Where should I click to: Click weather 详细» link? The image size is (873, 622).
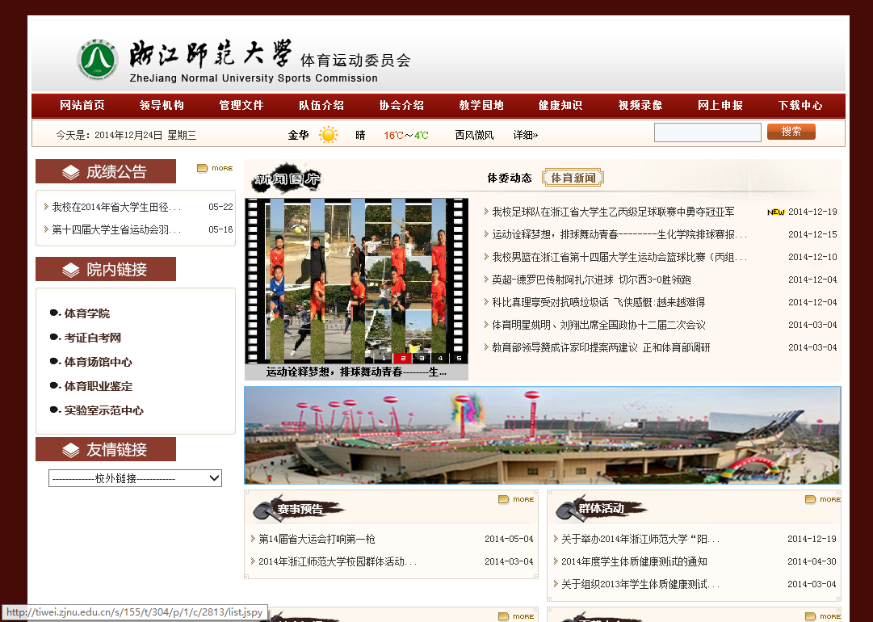526,135
